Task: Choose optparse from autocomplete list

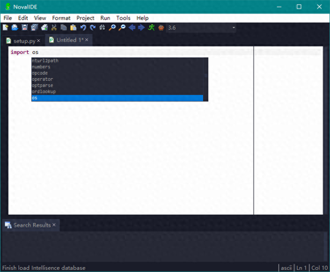Action: pyautogui.click(x=117, y=86)
